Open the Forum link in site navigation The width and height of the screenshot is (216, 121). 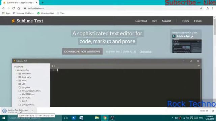(198, 21)
